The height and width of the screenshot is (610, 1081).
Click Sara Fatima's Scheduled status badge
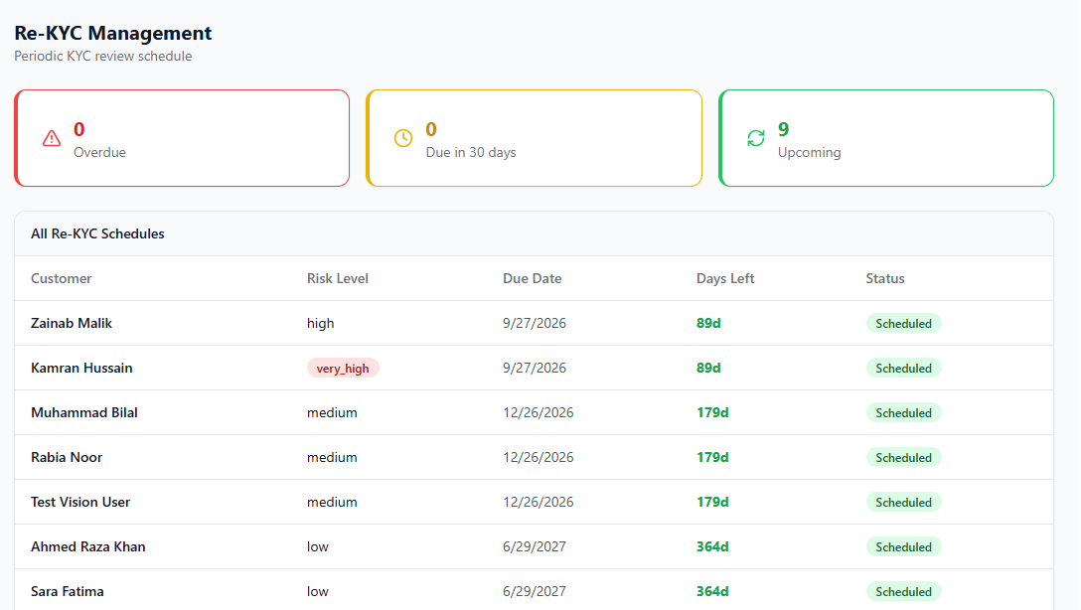point(904,592)
